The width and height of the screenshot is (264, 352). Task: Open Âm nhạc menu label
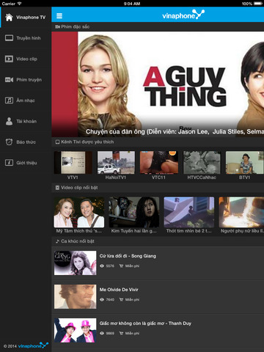(x=26, y=100)
